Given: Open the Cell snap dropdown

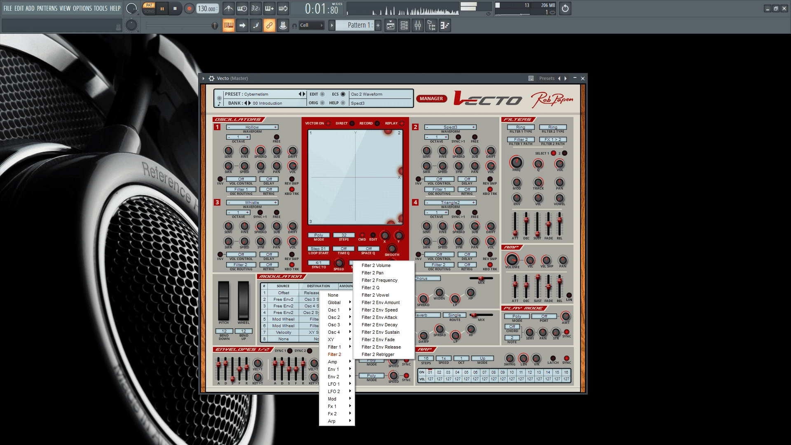Looking at the screenshot, I should click(x=311, y=25).
